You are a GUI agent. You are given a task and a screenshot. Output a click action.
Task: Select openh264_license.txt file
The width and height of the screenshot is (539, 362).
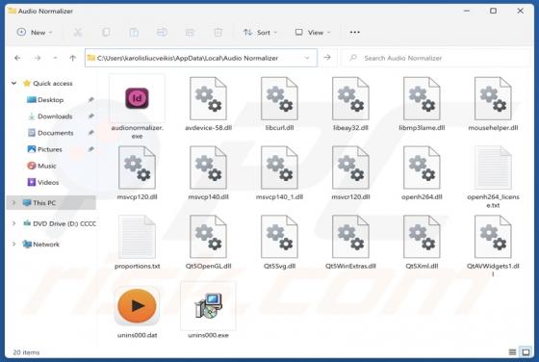[493, 177]
